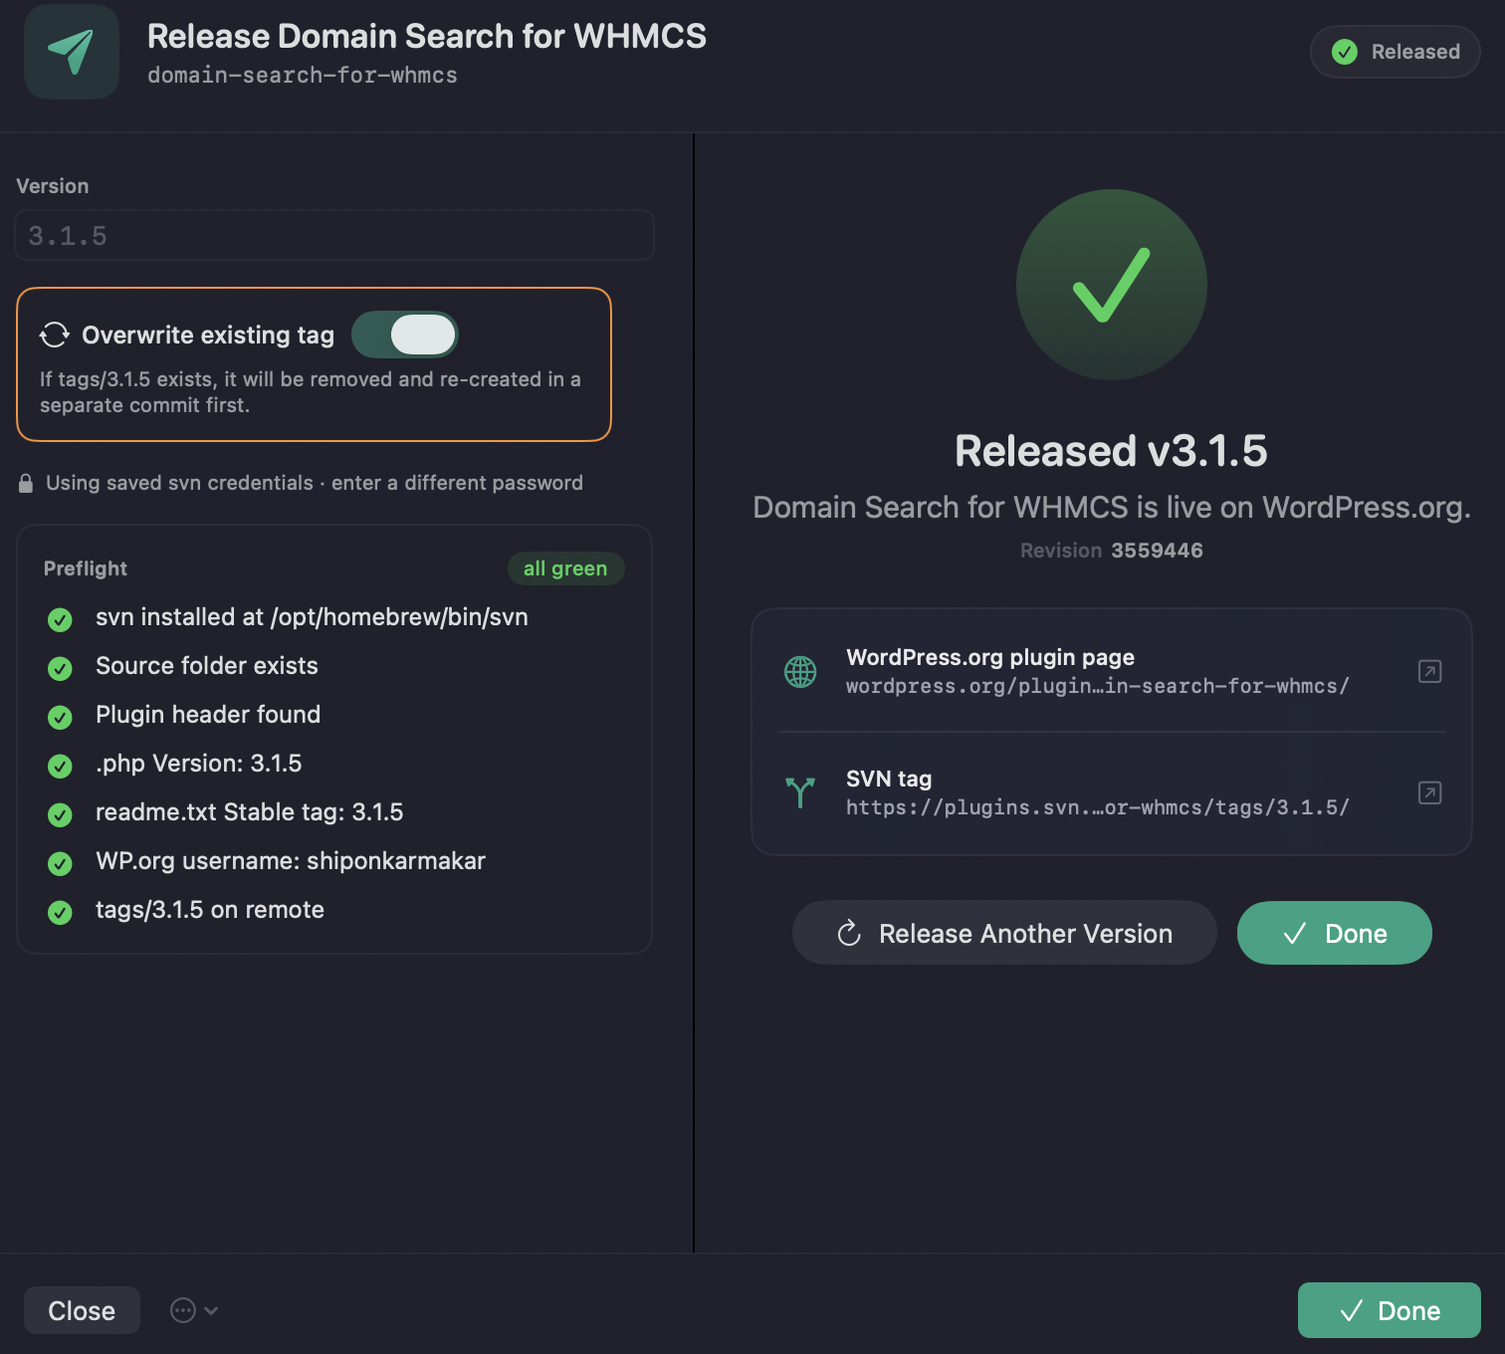1505x1354 pixels.
Task: Click the check icon for readme.txt Stable tag
Action: tap(60, 815)
